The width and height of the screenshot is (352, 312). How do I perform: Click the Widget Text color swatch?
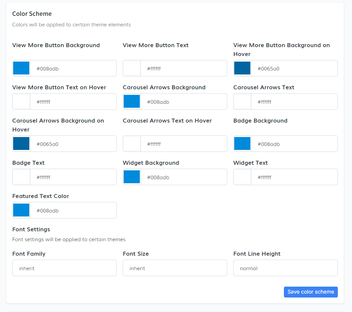[x=242, y=177]
